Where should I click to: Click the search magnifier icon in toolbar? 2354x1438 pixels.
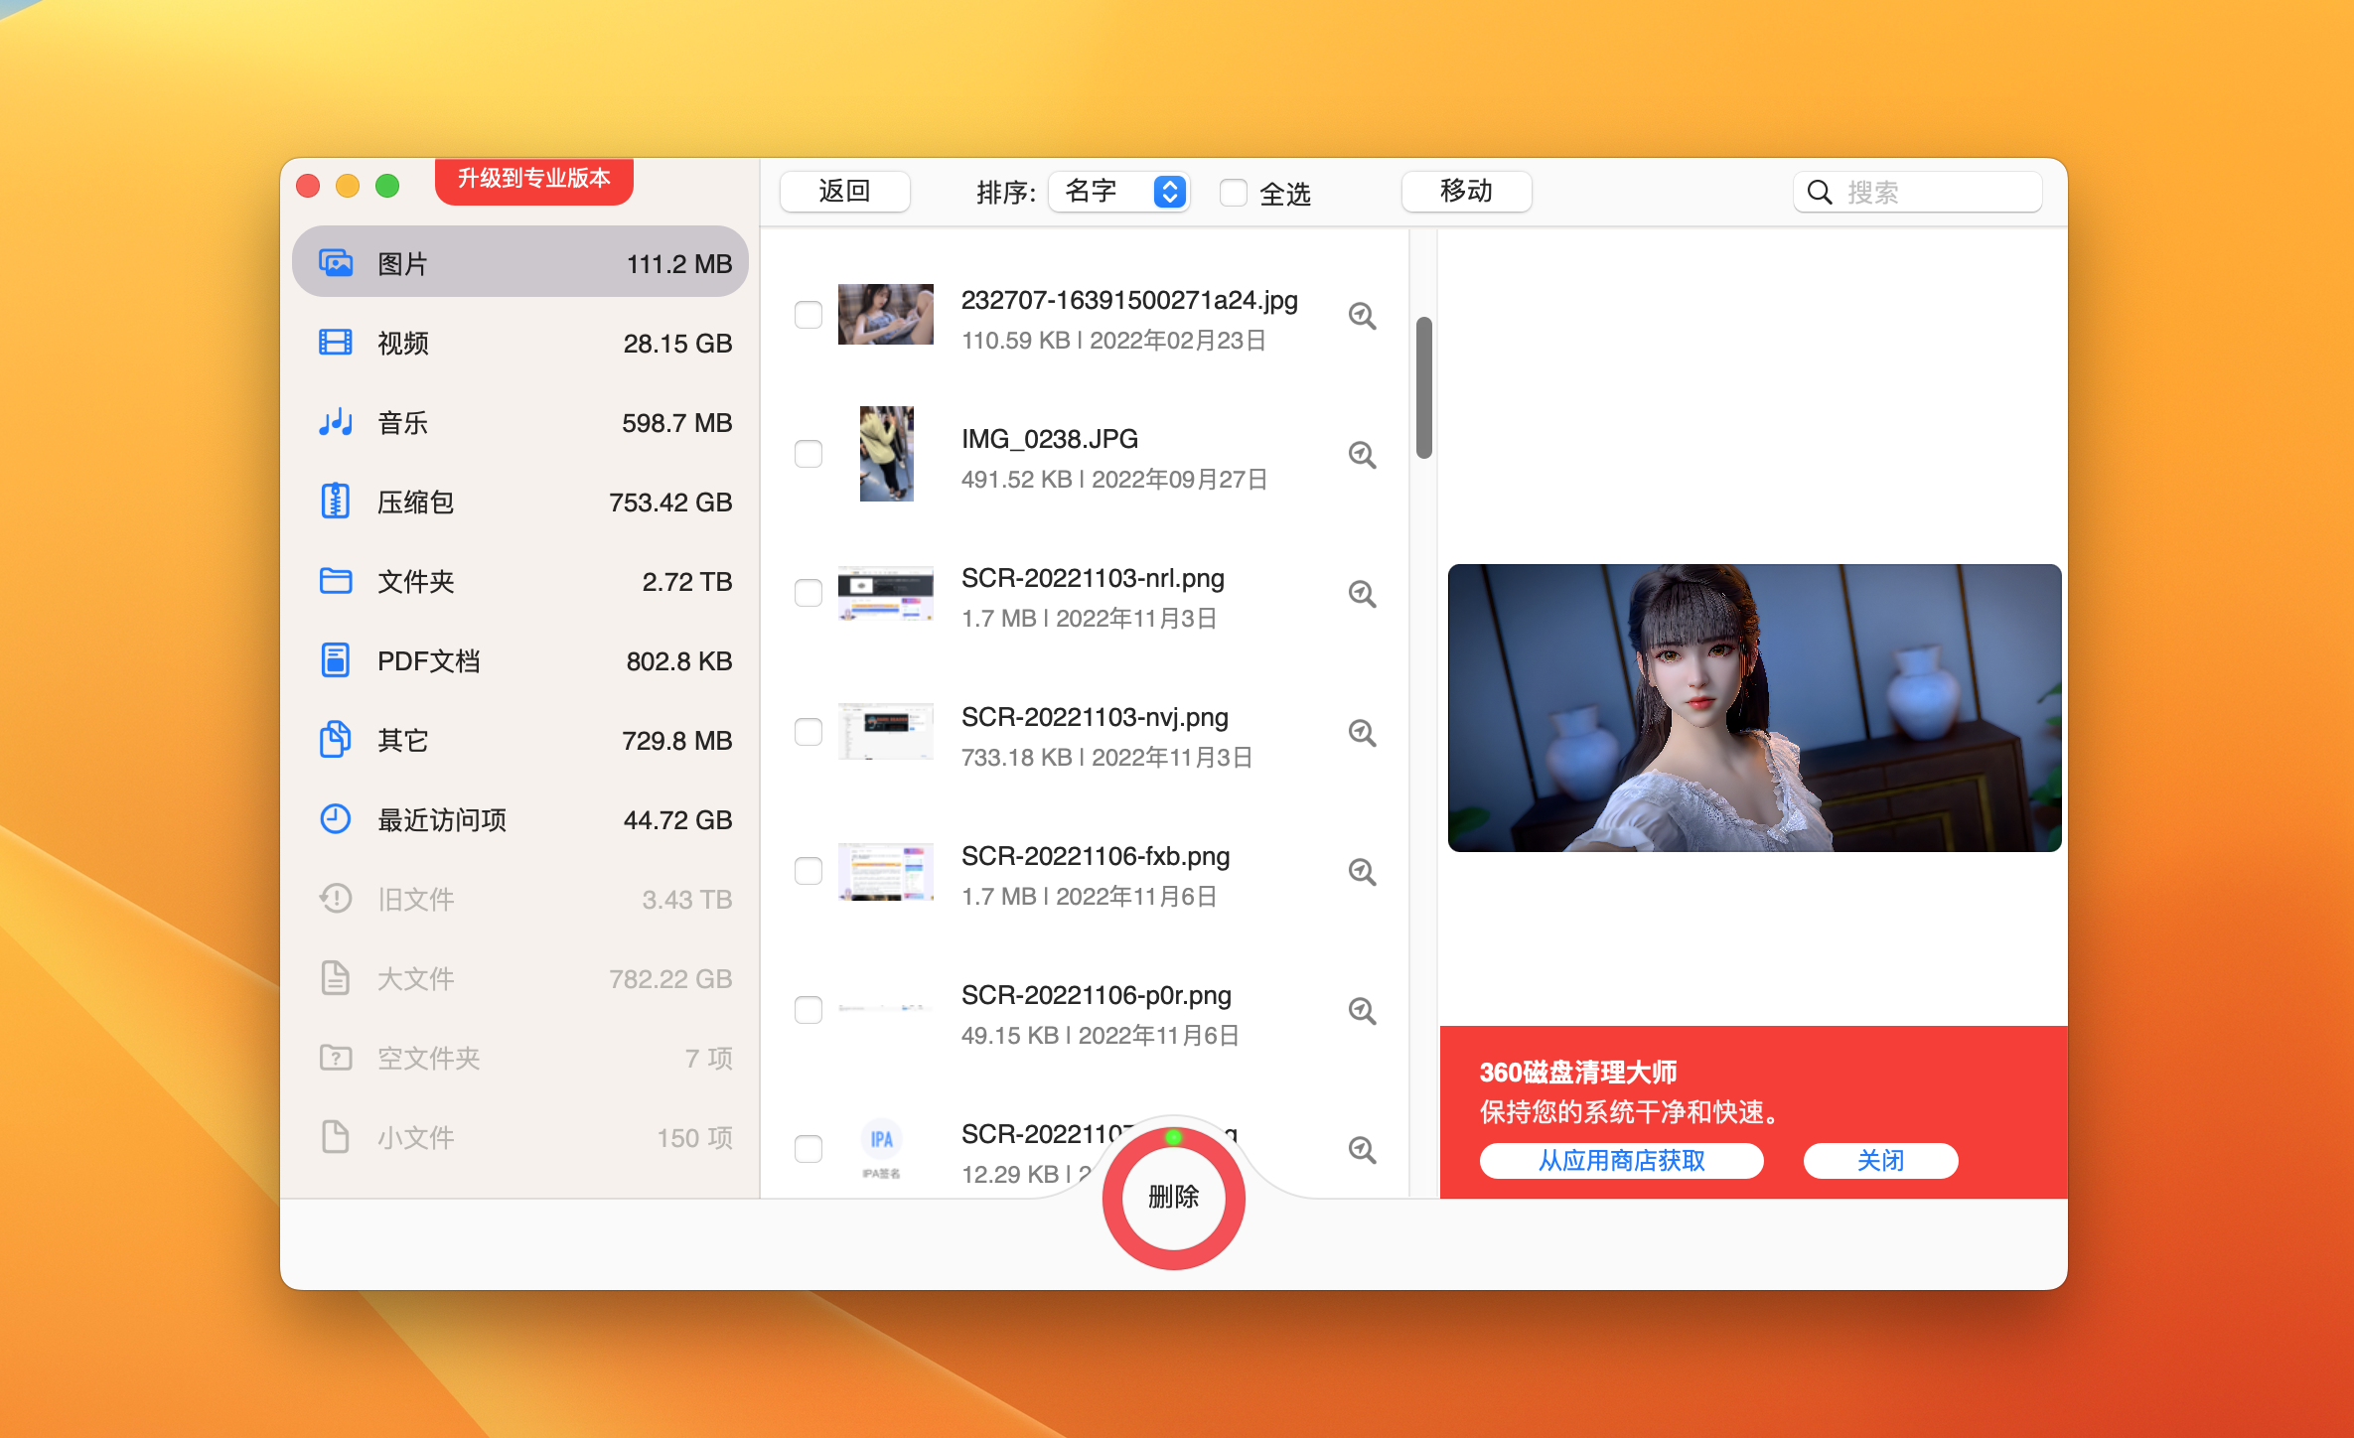[1819, 192]
